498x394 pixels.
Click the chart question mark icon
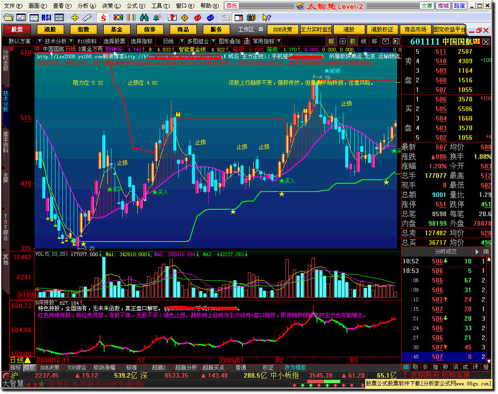172,17
